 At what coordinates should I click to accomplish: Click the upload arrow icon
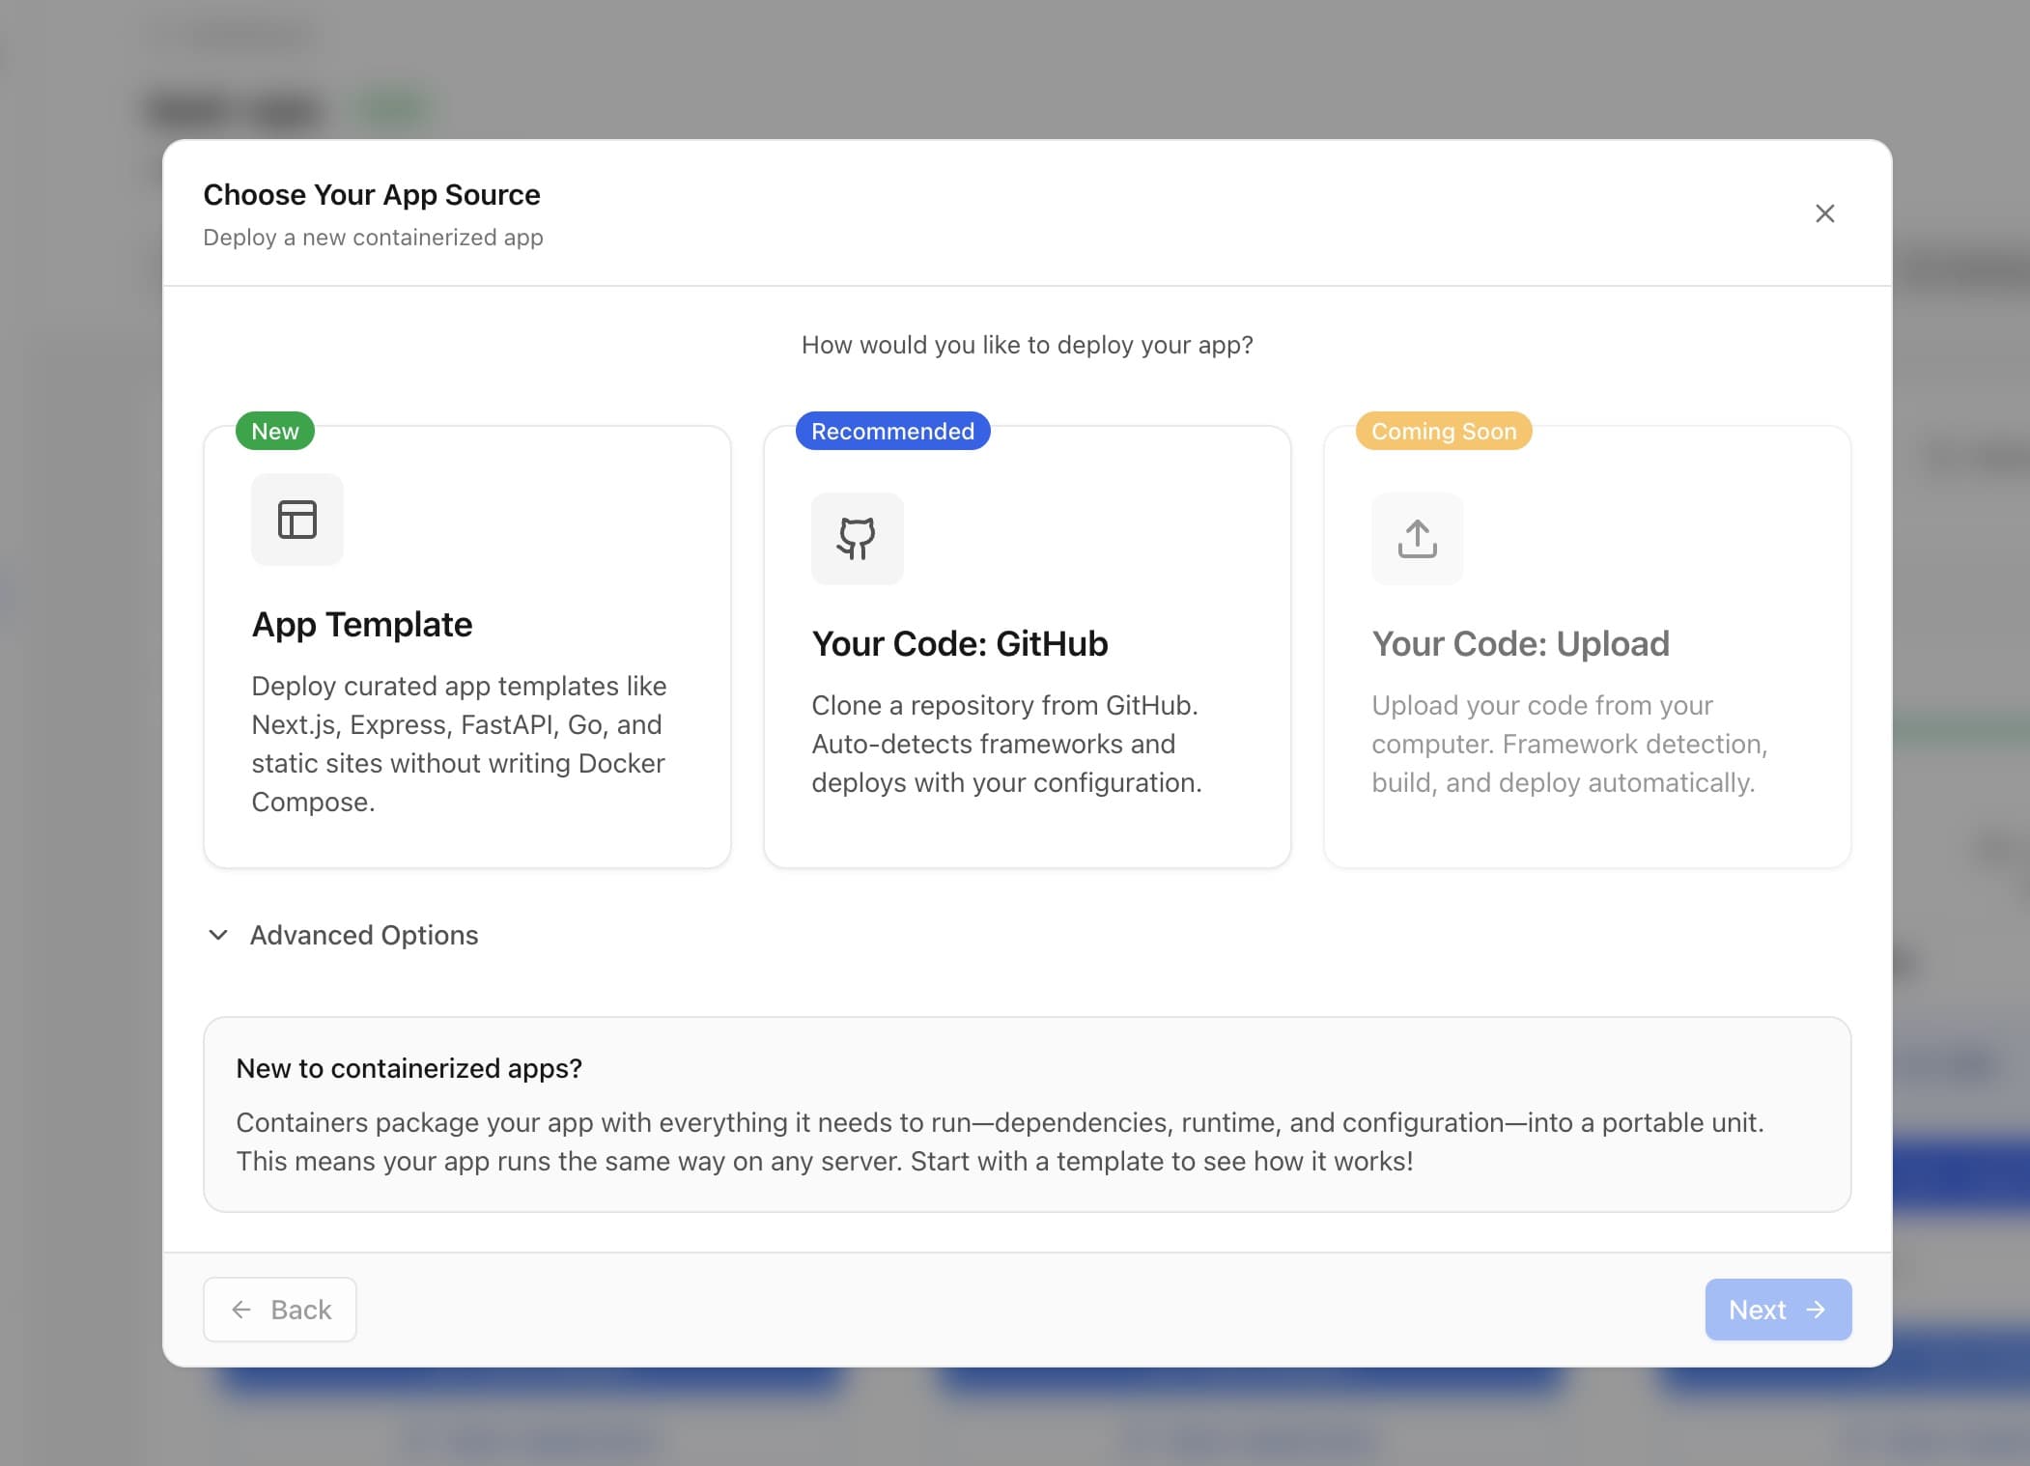pyautogui.click(x=1416, y=539)
